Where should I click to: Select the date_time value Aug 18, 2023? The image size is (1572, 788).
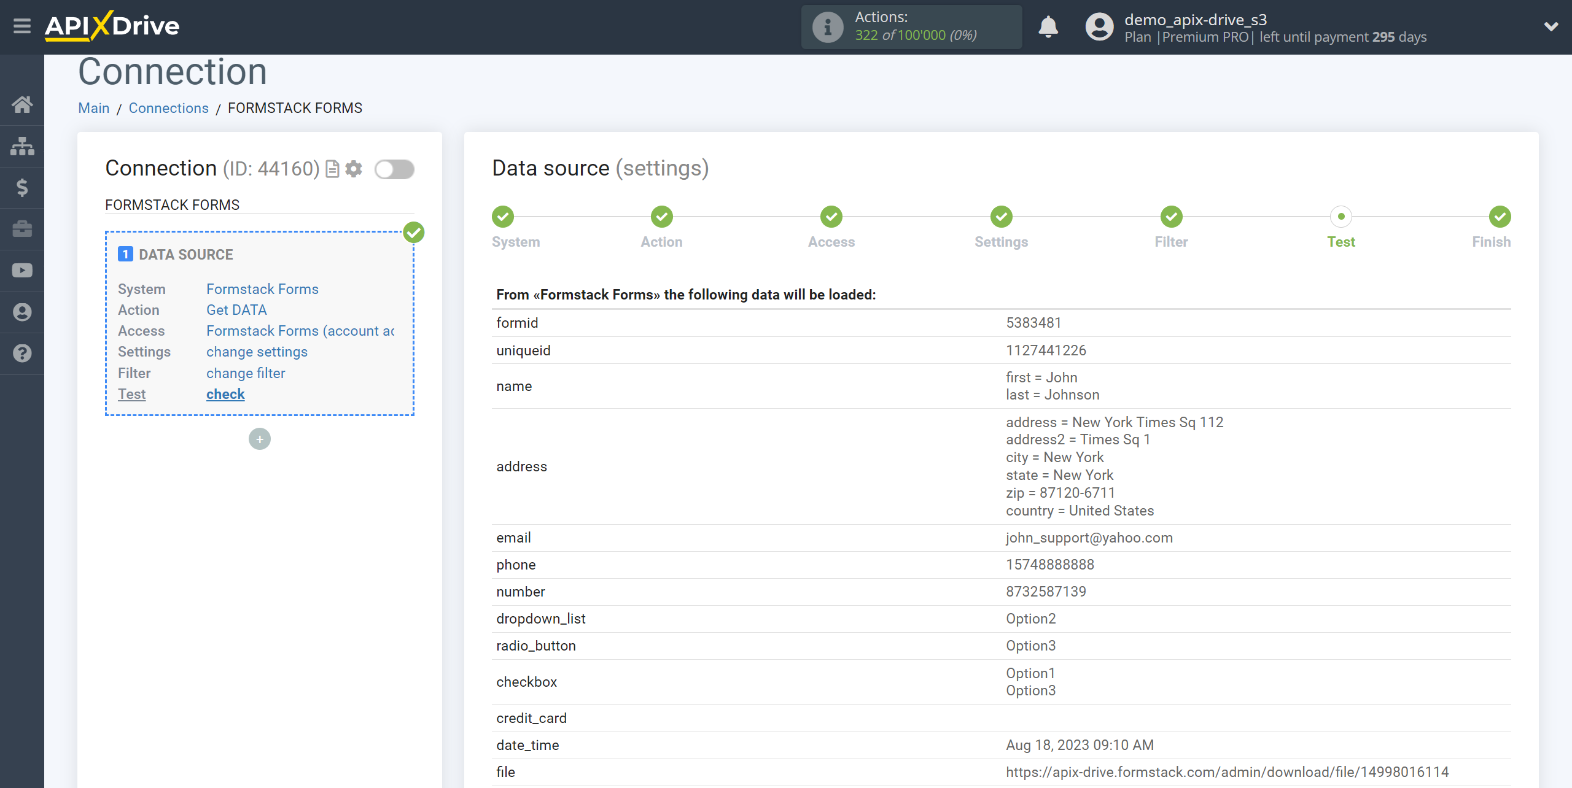[1080, 745]
